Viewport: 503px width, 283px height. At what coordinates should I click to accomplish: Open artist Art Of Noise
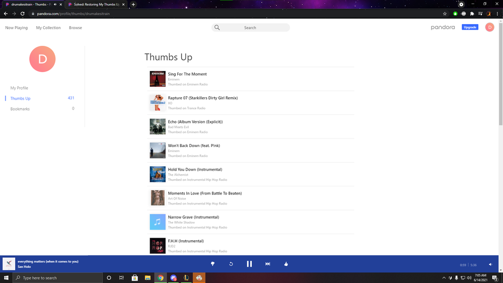pos(177,198)
